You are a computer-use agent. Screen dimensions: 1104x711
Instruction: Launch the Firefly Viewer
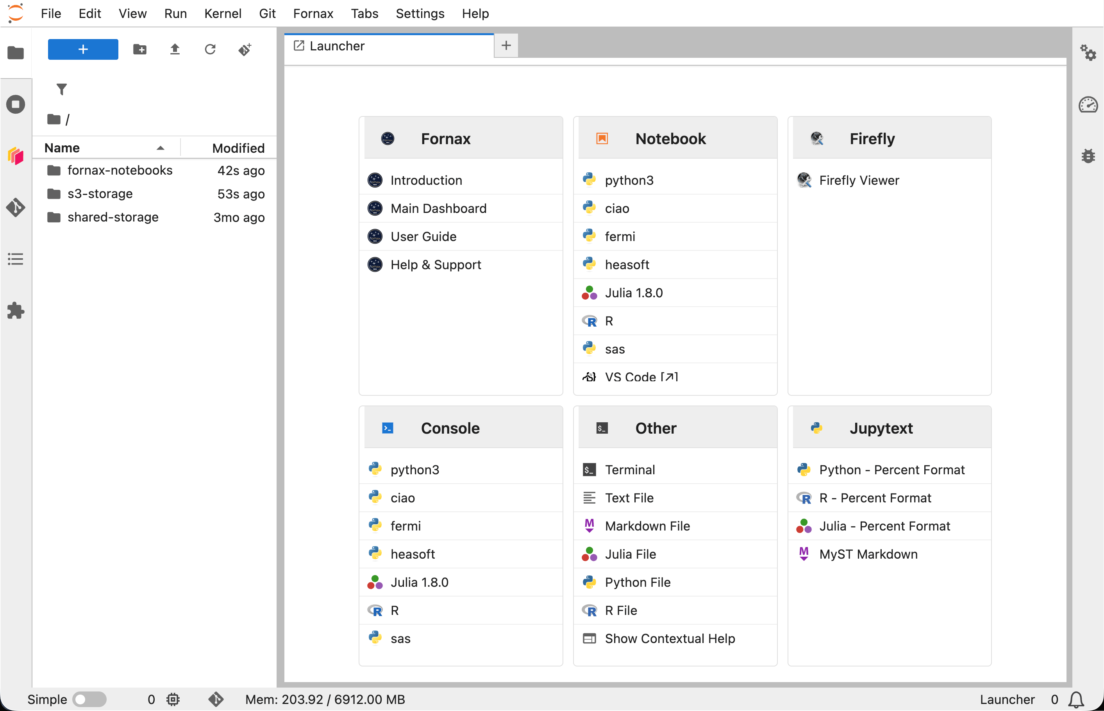pos(859,180)
